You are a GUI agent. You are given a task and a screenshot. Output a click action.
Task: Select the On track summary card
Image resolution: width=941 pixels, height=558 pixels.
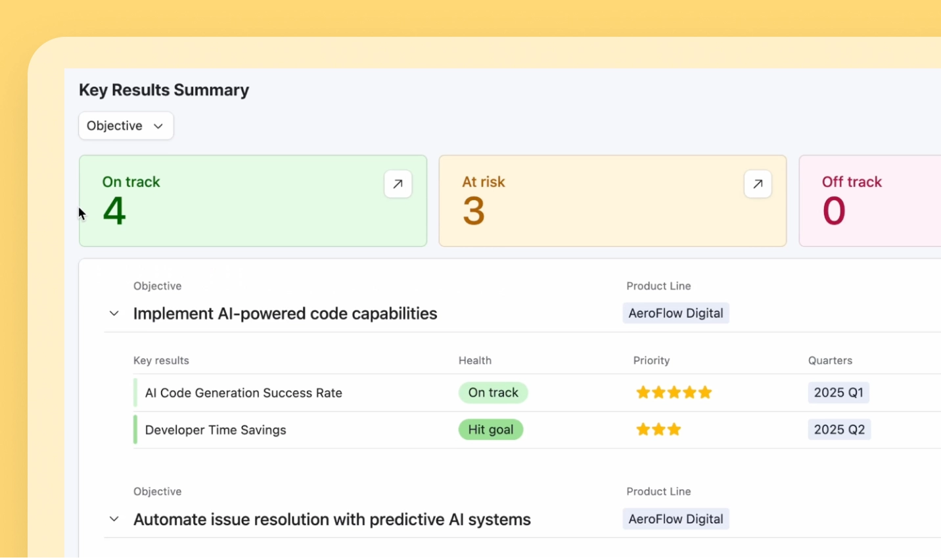[x=253, y=201]
